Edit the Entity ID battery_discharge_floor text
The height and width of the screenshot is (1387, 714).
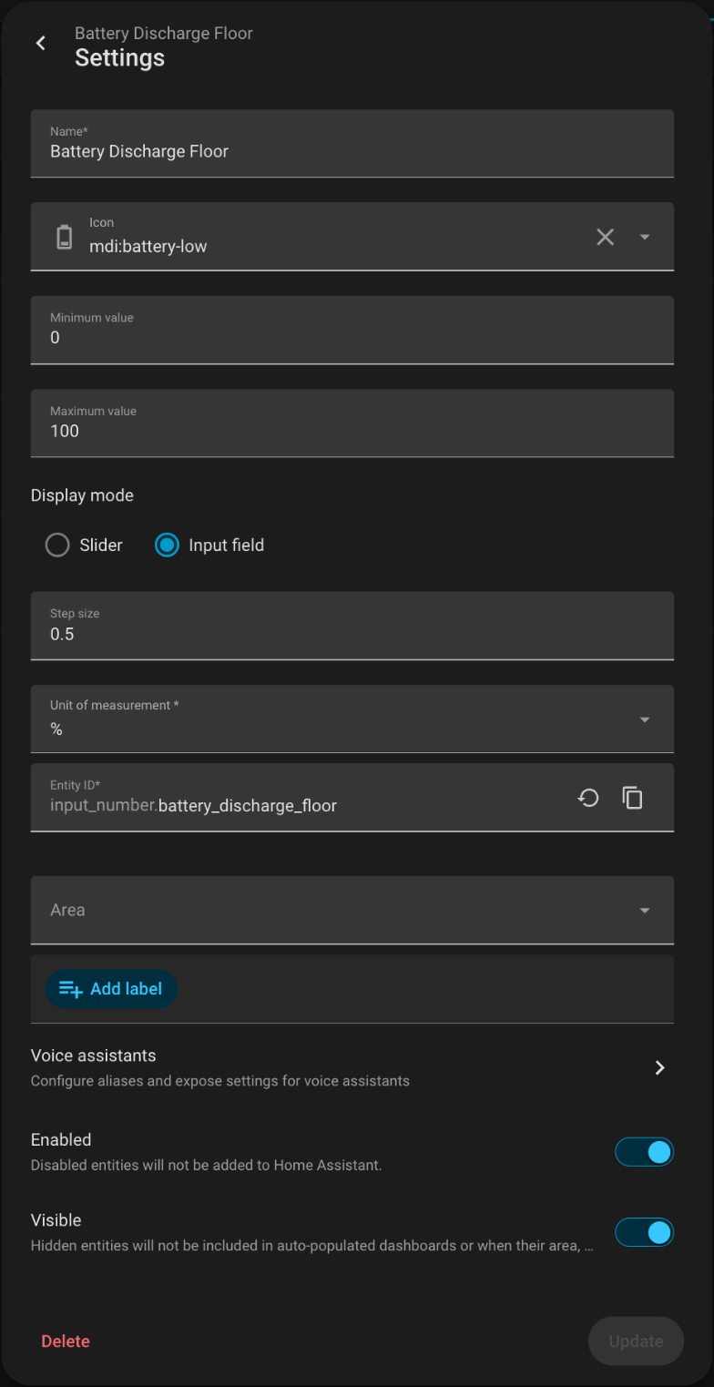248,806
